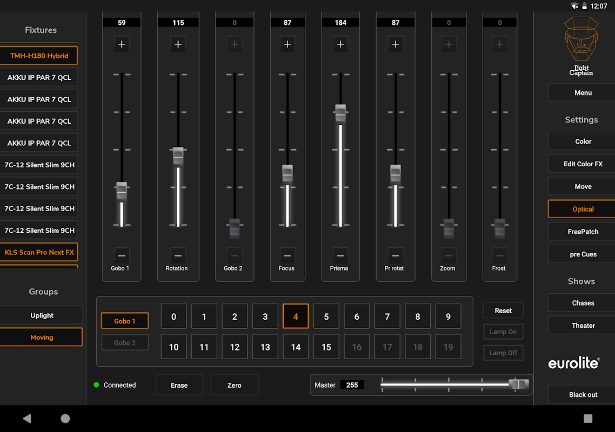Open the Color settings tab
The width and height of the screenshot is (615, 432).
pos(581,141)
